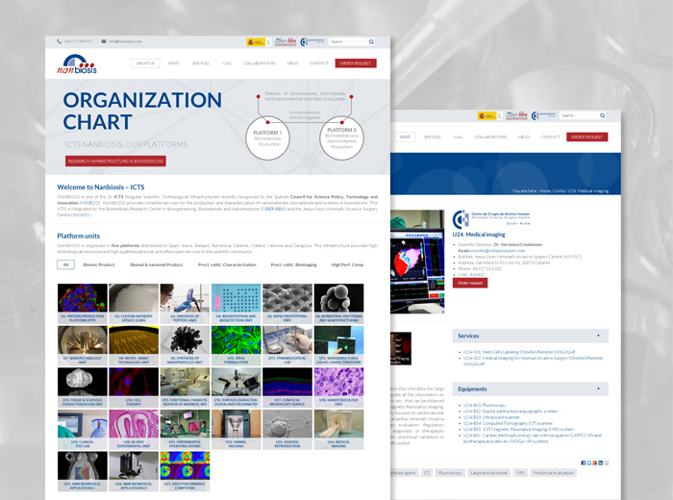Click the magnifier search icon on the front page

point(371,41)
